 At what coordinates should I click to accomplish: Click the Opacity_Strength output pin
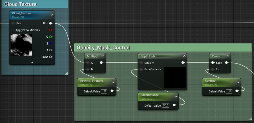[x=112, y=91]
